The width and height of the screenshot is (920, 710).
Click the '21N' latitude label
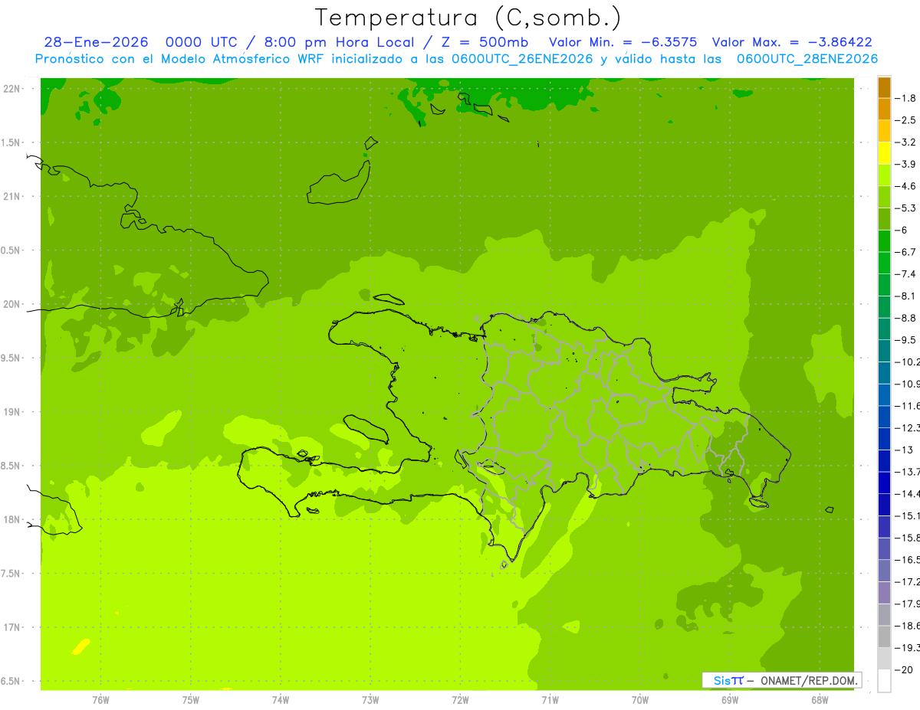pos(12,197)
